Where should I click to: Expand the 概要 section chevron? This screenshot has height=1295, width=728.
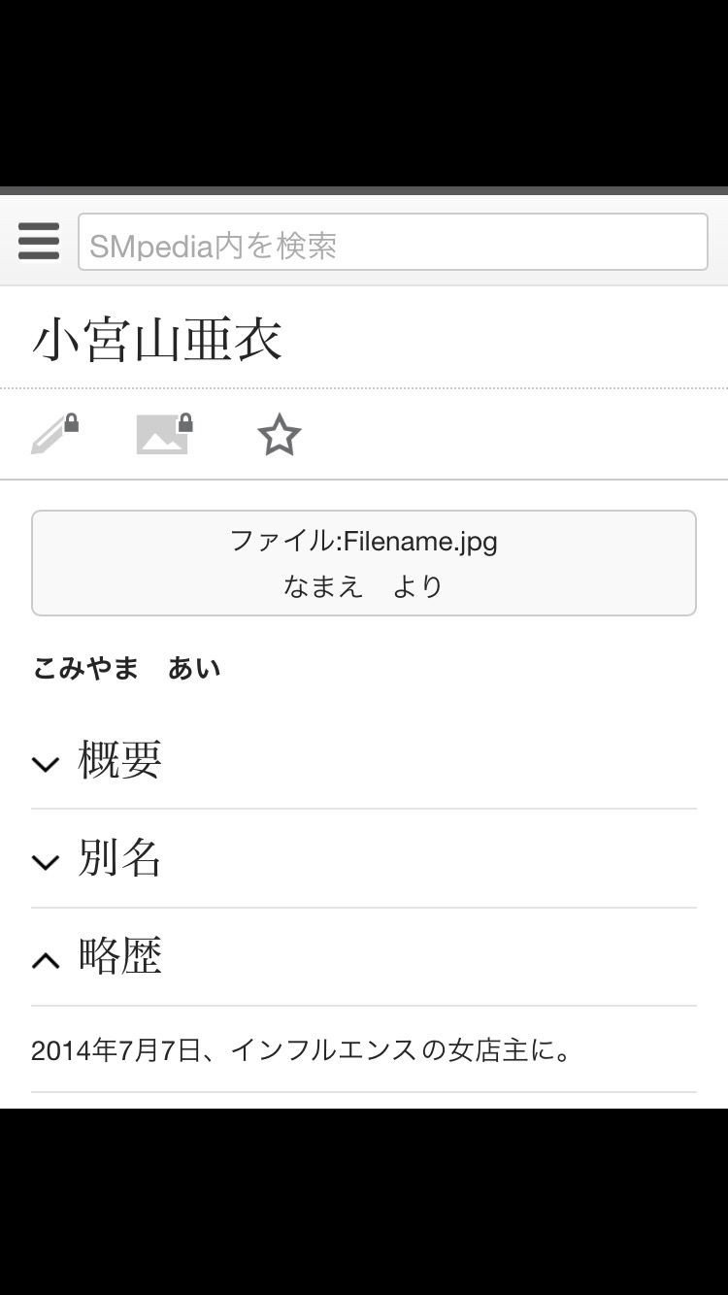(46, 764)
